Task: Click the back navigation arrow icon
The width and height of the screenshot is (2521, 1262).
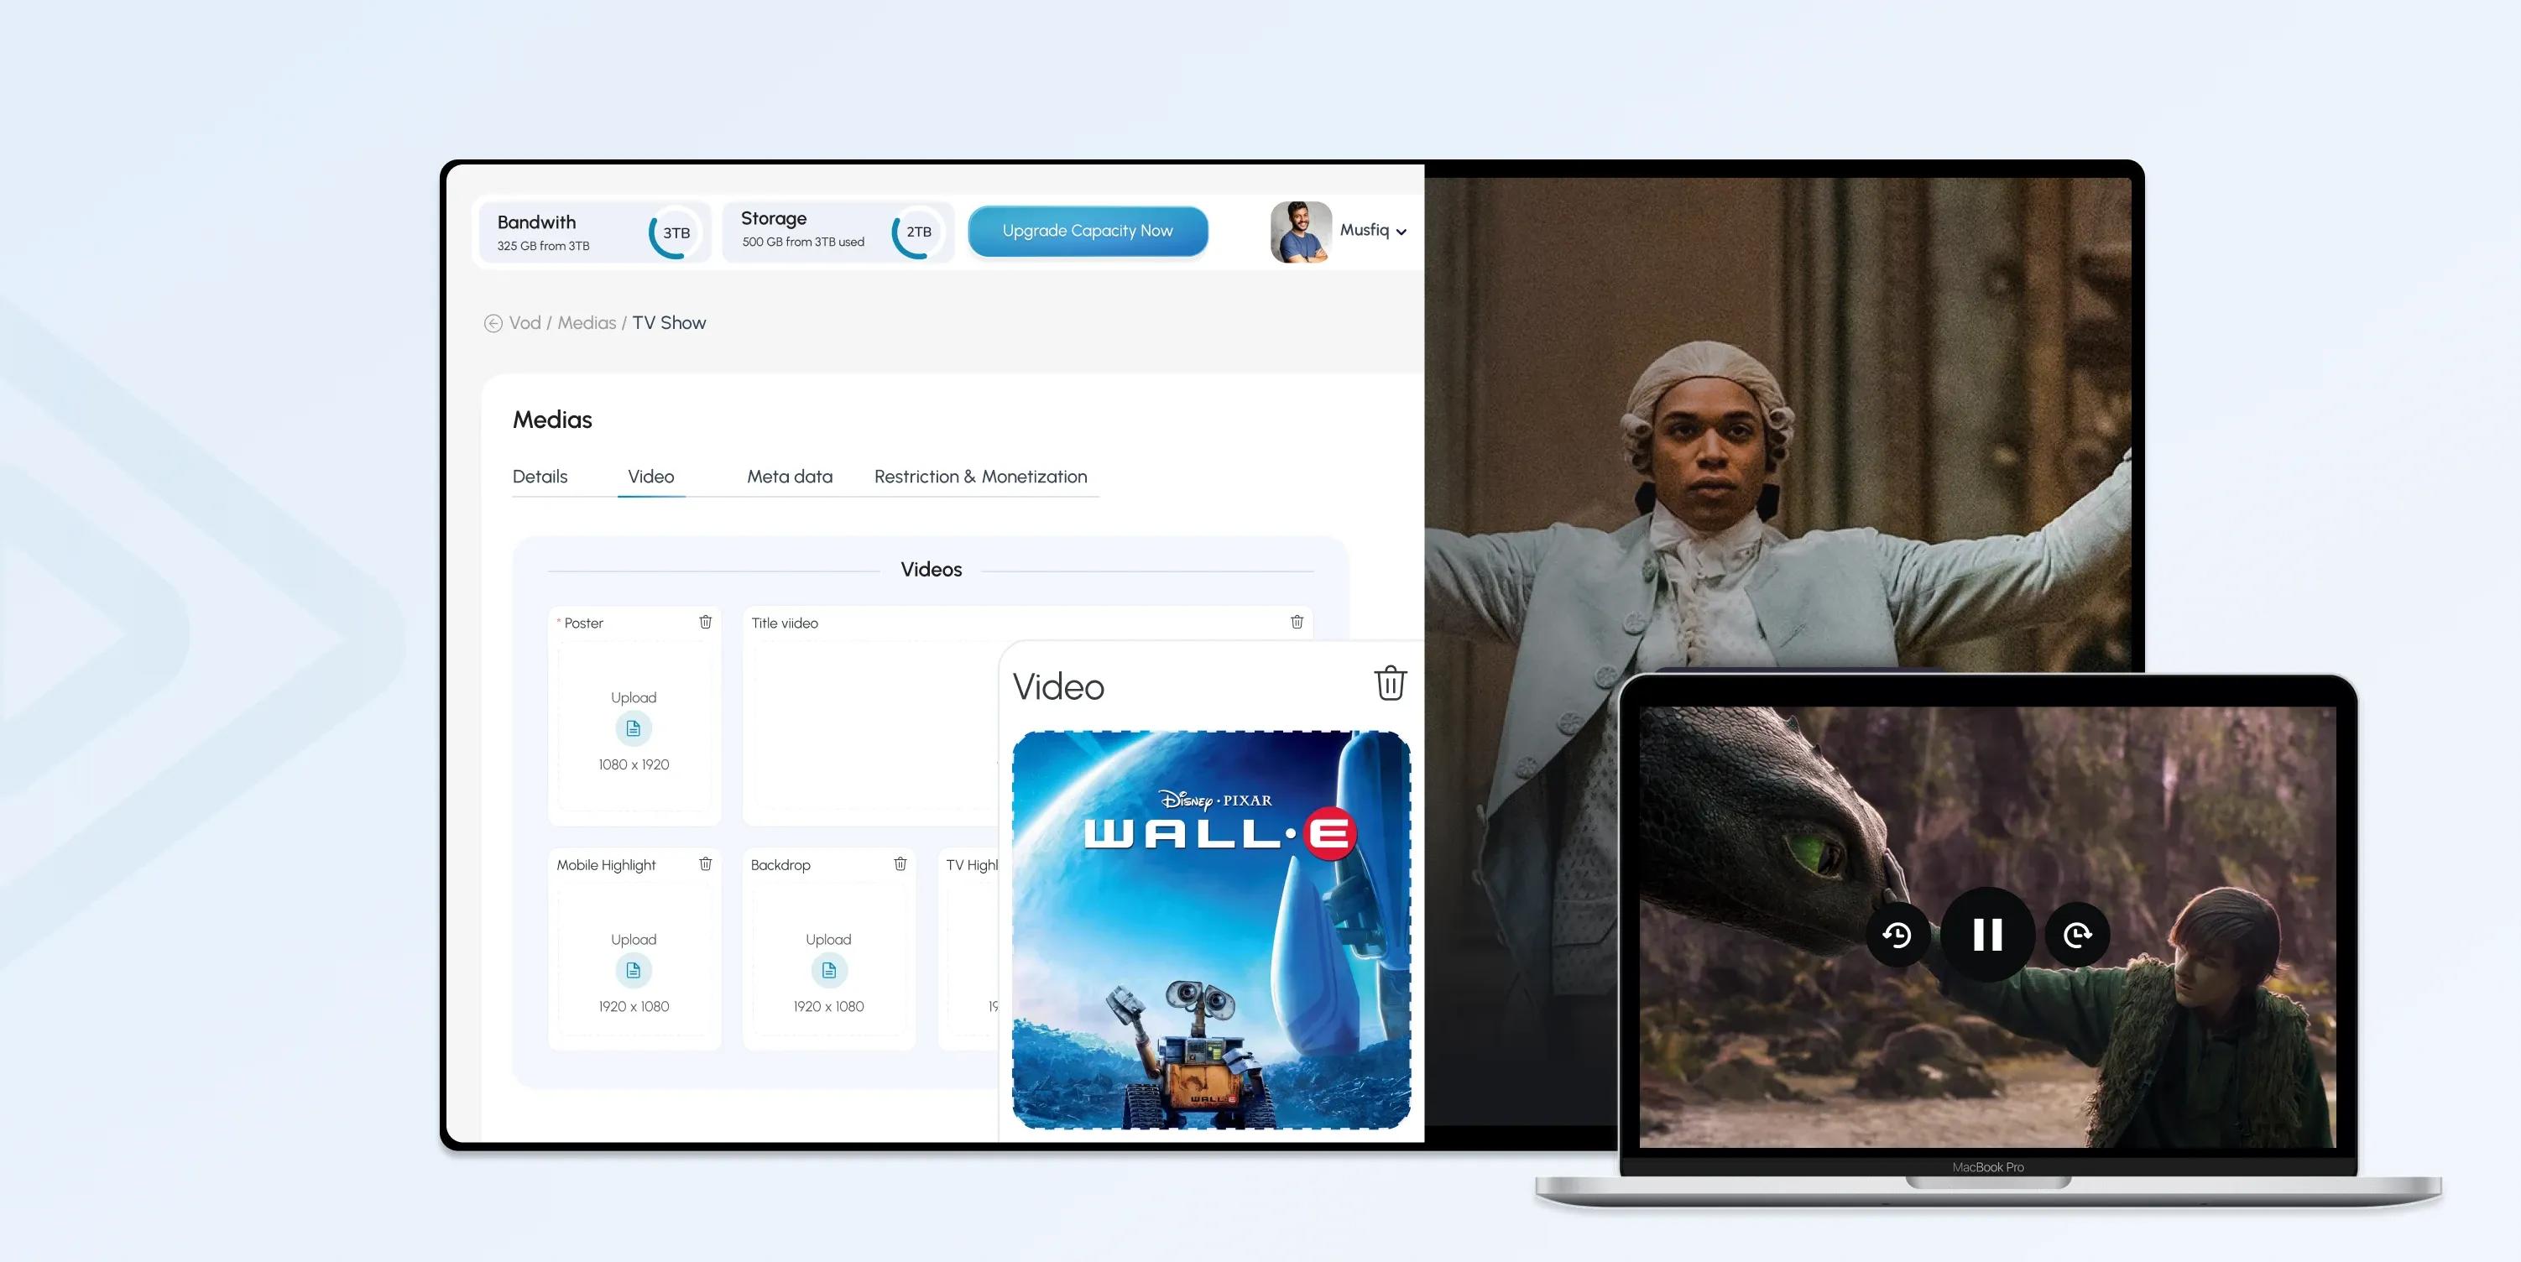Action: click(x=489, y=322)
